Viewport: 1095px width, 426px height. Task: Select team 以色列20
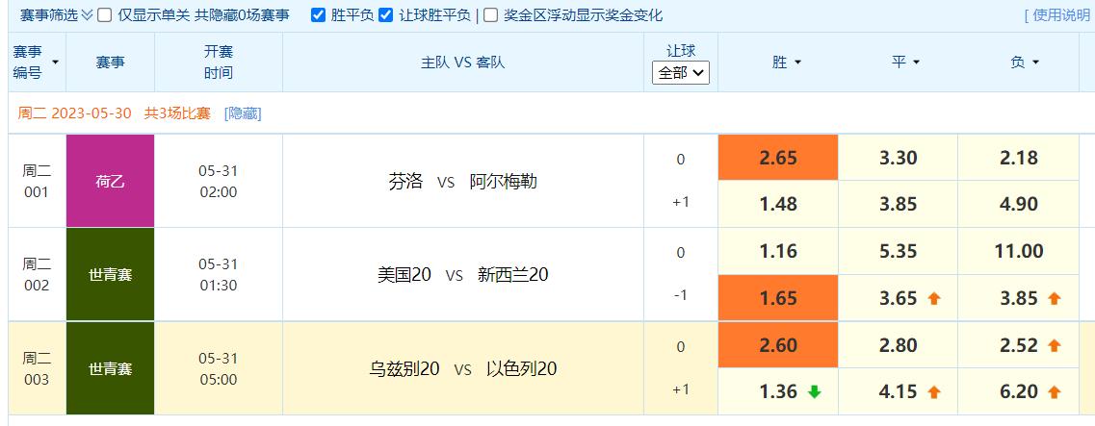[x=522, y=368]
